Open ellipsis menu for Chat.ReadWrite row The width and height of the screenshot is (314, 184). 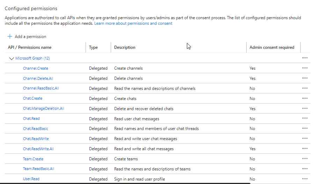point(305,138)
